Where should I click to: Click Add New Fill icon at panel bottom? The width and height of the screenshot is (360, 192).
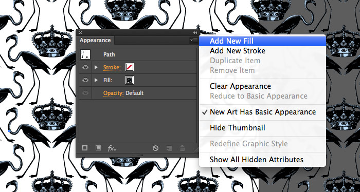[98, 148]
